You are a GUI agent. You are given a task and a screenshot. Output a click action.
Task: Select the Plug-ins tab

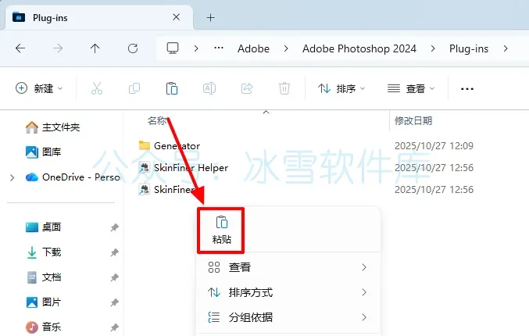99,17
